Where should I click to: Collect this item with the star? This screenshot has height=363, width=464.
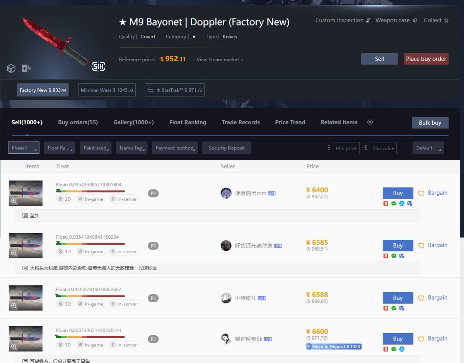tap(436, 20)
